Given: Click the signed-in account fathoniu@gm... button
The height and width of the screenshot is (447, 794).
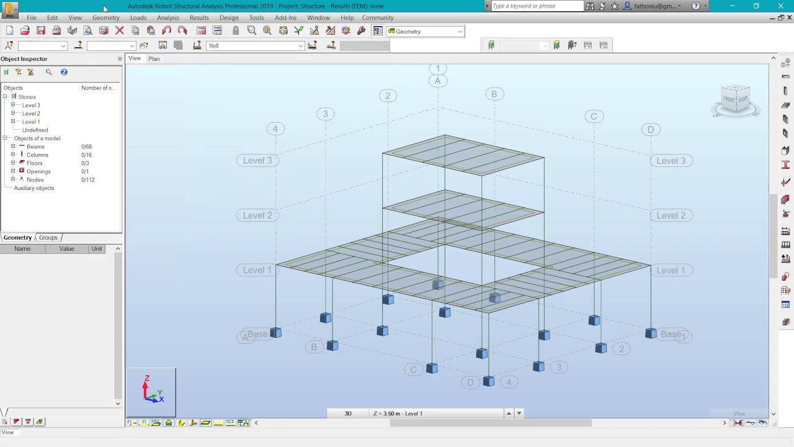Looking at the screenshot, I should point(655,6).
